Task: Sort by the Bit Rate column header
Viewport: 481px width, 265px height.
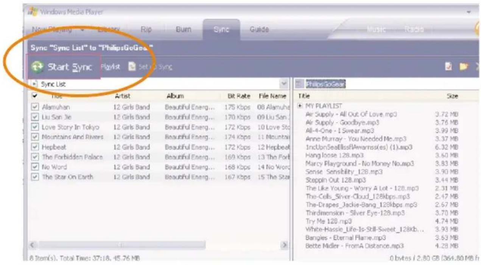Action: click(238, 96)
